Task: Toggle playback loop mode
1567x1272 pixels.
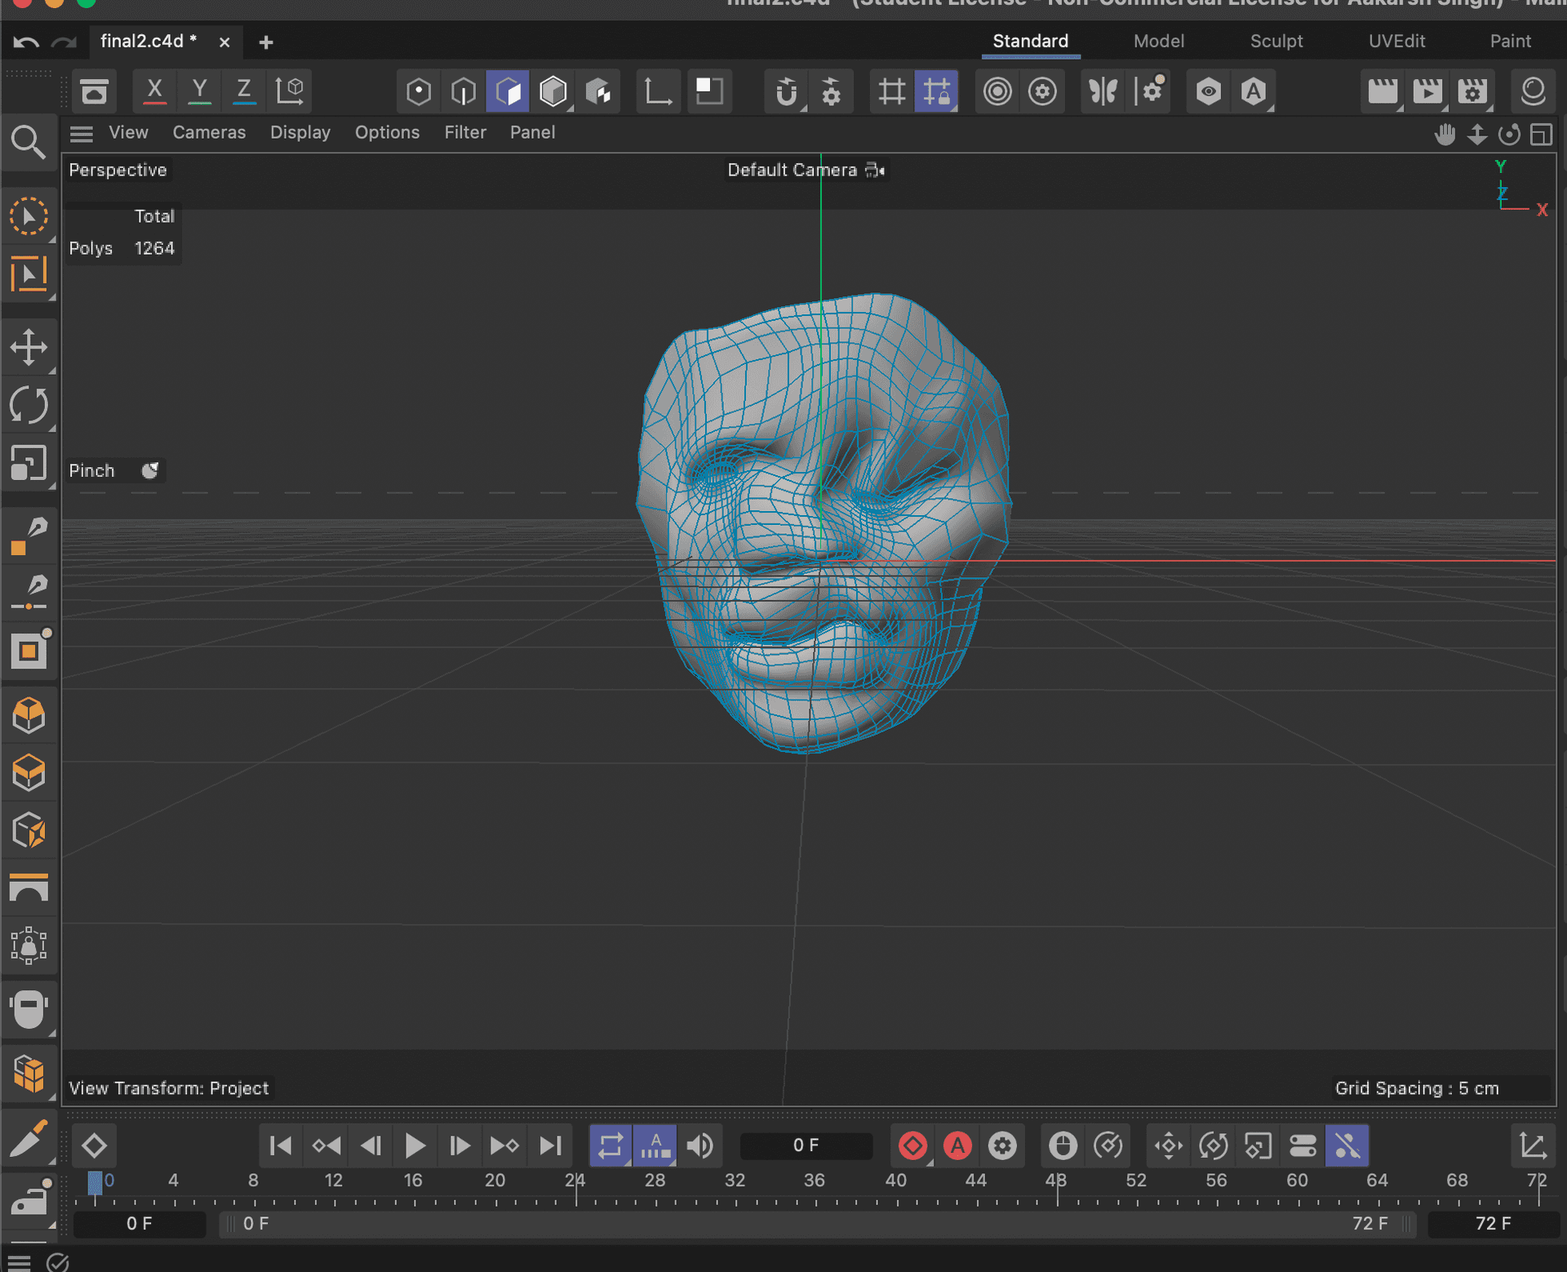Action: click(x=610, y=1145)
